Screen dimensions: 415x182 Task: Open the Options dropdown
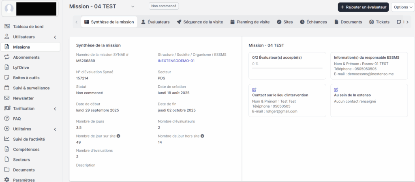pyautogui.click(x=402, y=7)
